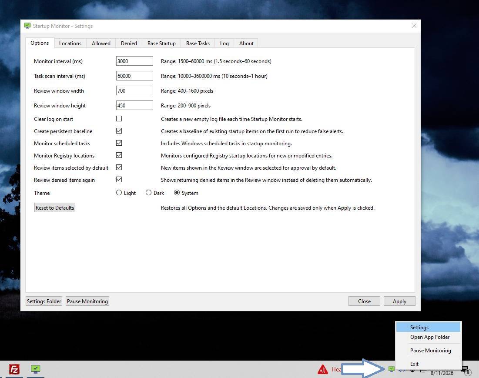Screen dimensions: 479x378
Task: Click the Monitor interval input field
Action: click(134, 61)
